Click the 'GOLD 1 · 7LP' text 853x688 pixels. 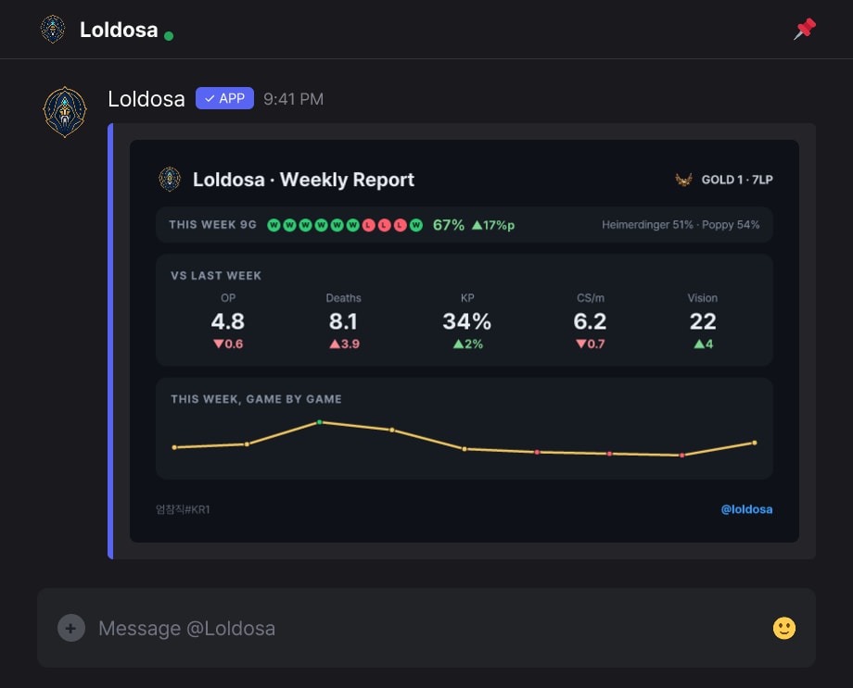tap(737, 180)
